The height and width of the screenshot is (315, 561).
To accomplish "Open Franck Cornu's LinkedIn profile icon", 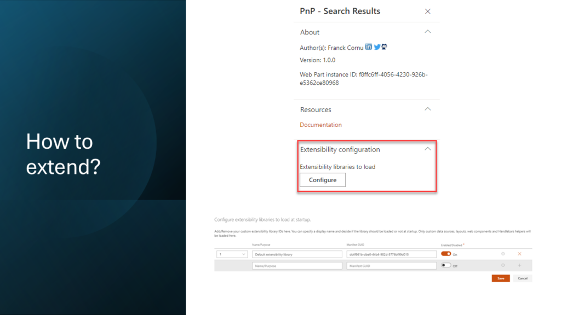I will click(369, 47).
